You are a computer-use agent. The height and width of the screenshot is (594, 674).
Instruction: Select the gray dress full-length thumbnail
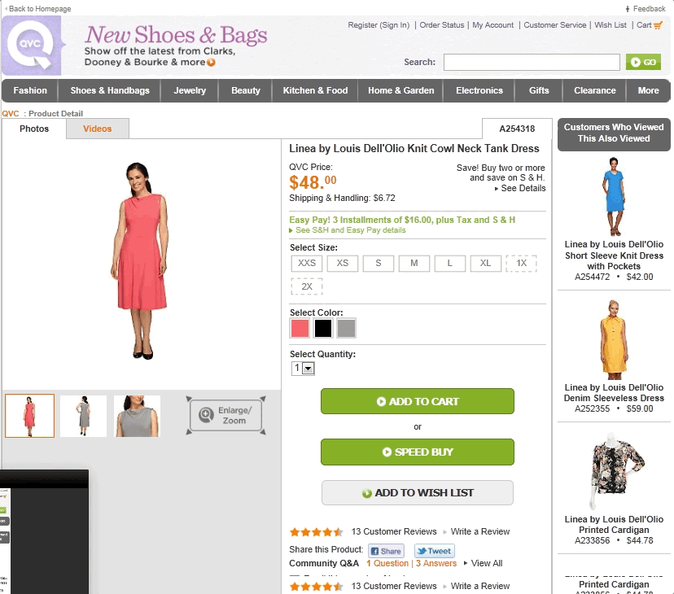[83, 416]
